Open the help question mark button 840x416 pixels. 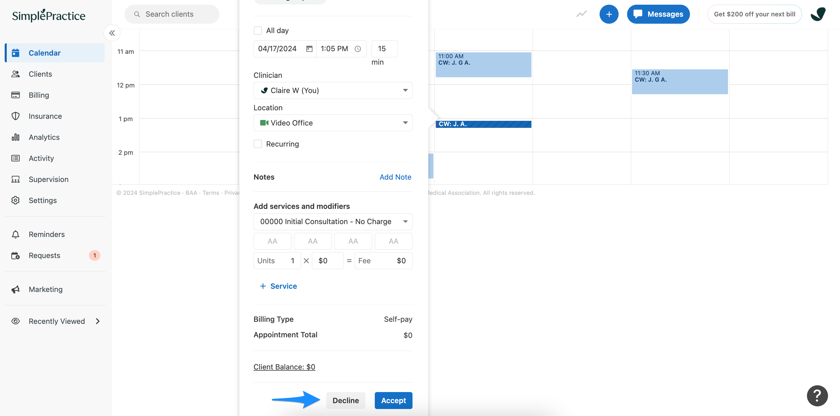(817, 396)
